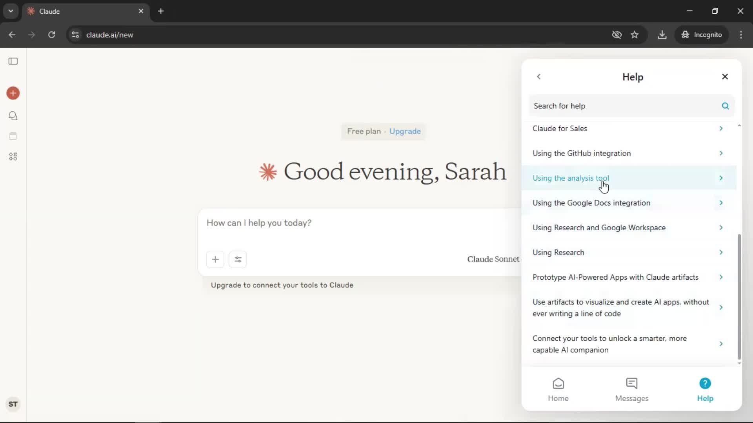Close the Help panel

(725, 77)
